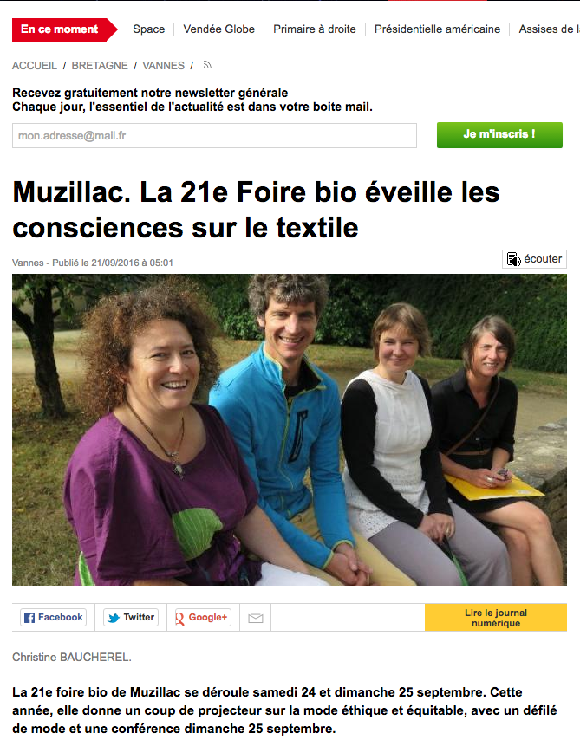
Task: Click the RSS feed icon in breadcrumb
Action: pos(207,65)
